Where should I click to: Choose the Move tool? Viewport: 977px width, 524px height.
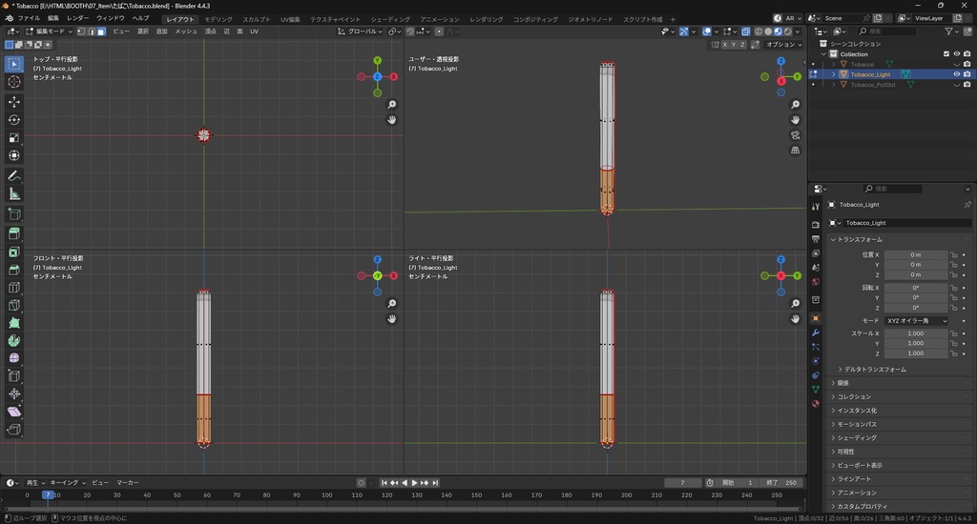pos(13,101)
